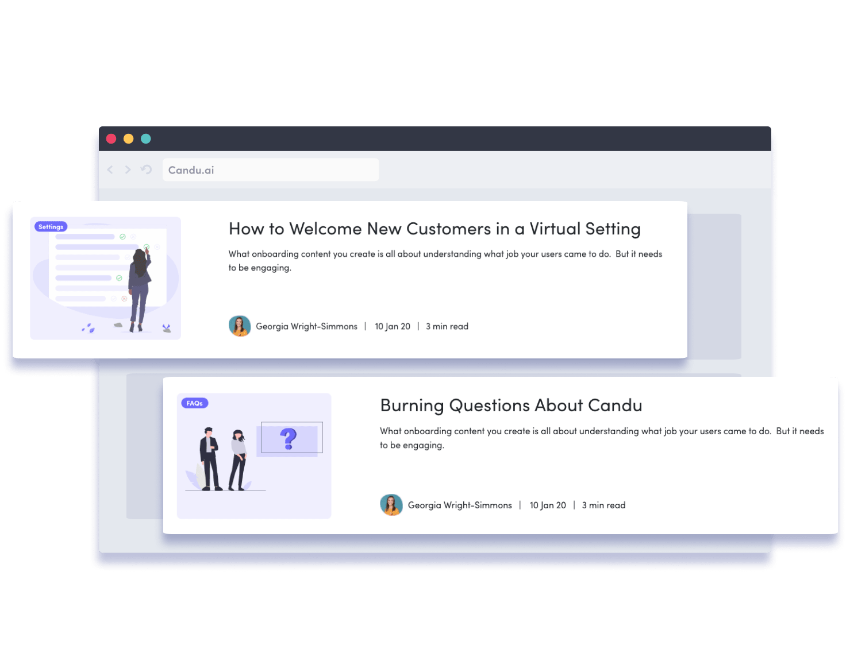Open 'How to Welcome New Customers' article title
The height and width of the screenshot is (664, 850).
pos(434,229)
